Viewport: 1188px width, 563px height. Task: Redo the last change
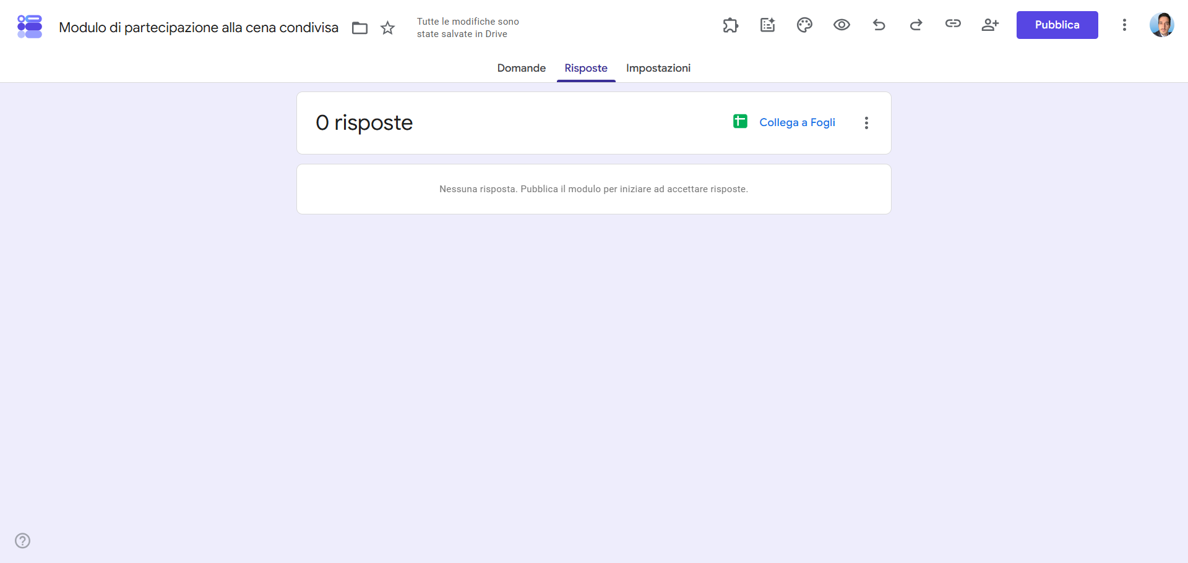pyautogui.click(x=916, y=25)
